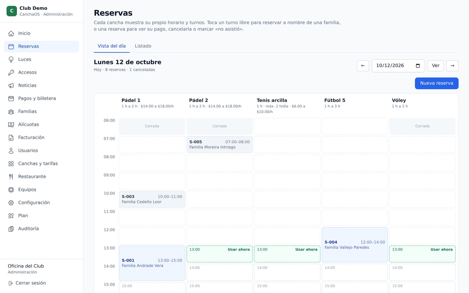Click the Cerrada block under Vóley
The image size is (469, 293).
[x=422, y=126]
